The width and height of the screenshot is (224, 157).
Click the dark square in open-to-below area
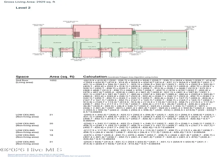(77, 34)
